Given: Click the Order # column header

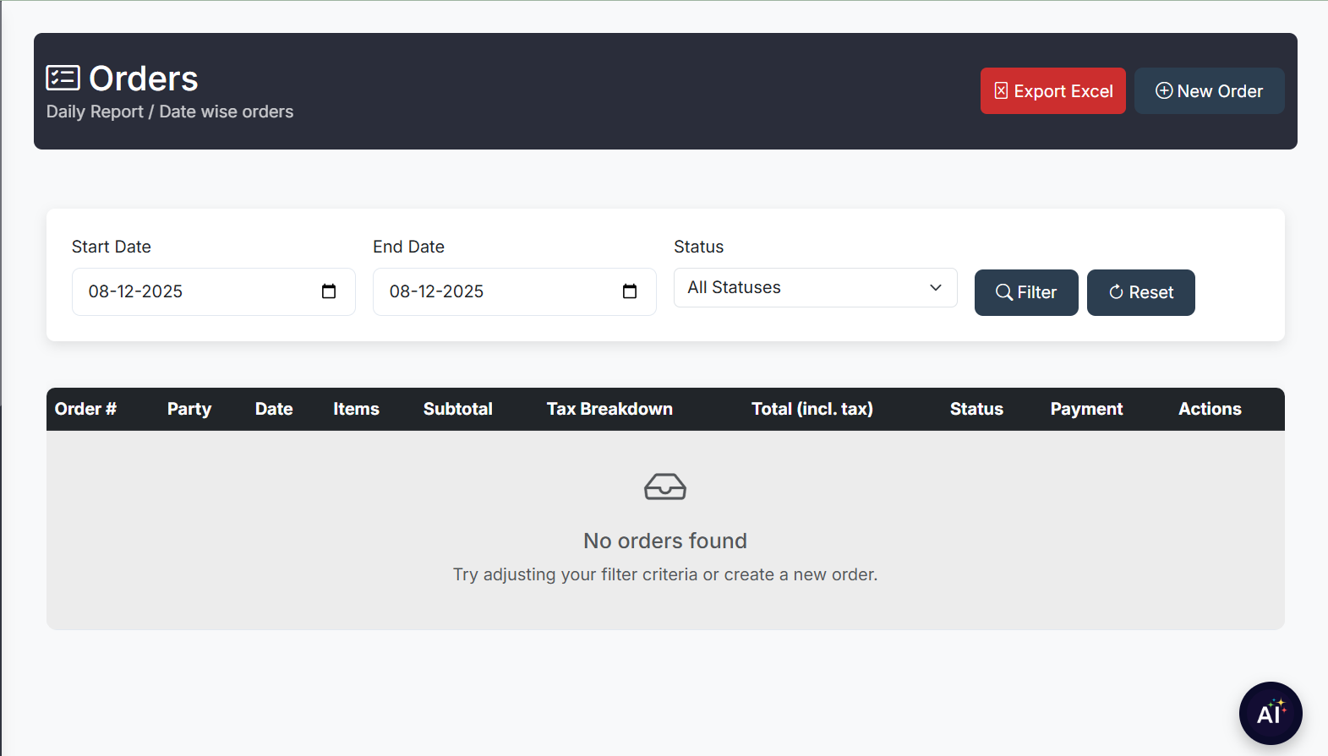Looking at the screenshot, I should pos(85,409).
